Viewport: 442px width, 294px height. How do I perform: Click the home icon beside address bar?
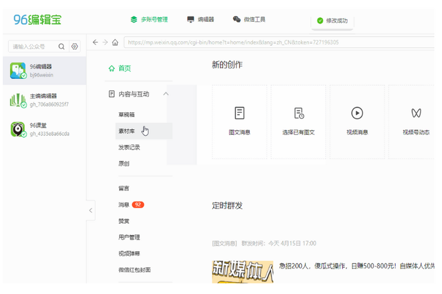coord(115,42)
